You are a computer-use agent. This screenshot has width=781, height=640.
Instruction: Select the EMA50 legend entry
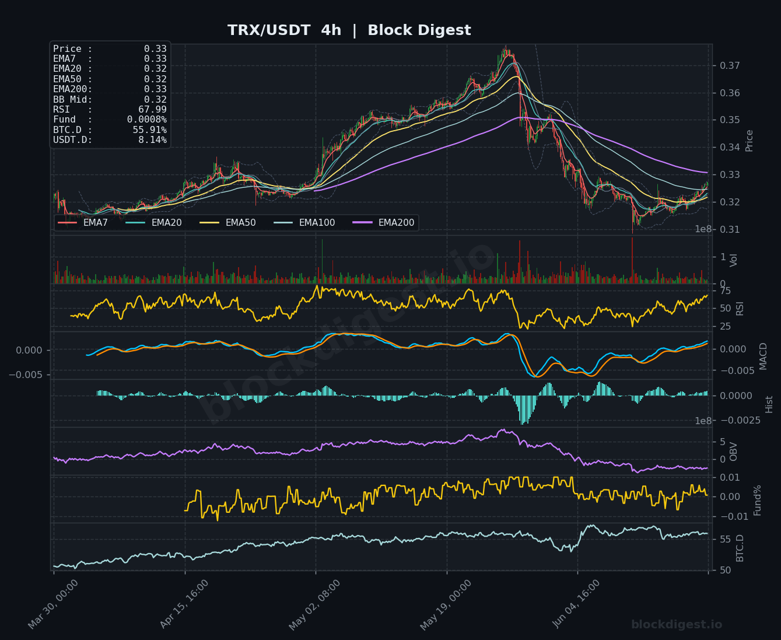tap(227, 222)
